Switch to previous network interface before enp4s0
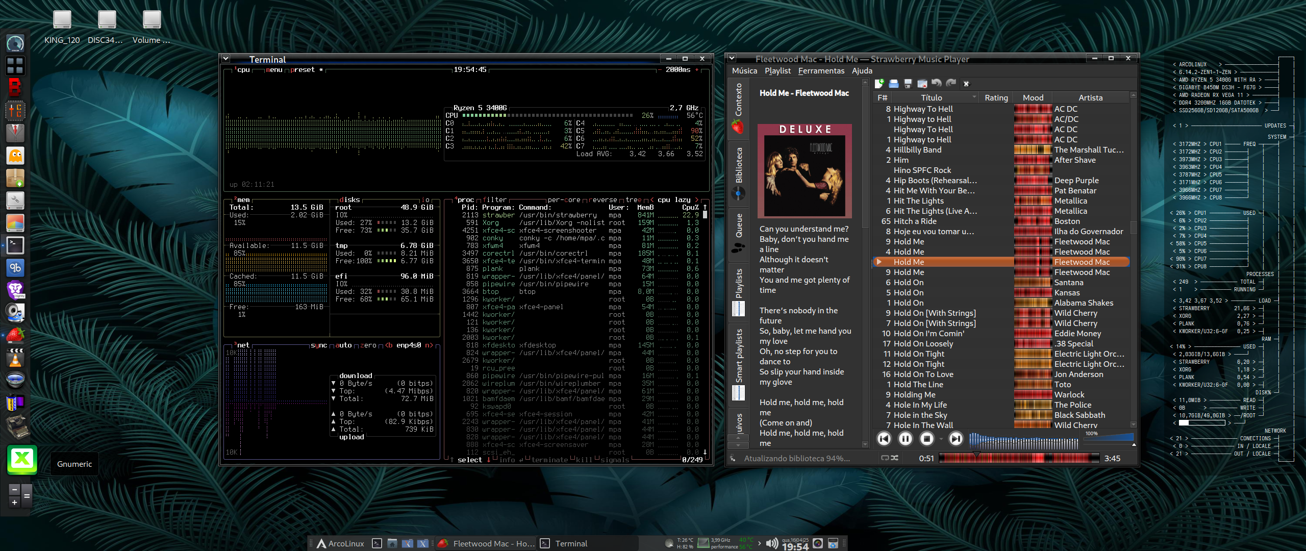1306x551 pixels. click(x=389, y=345)
